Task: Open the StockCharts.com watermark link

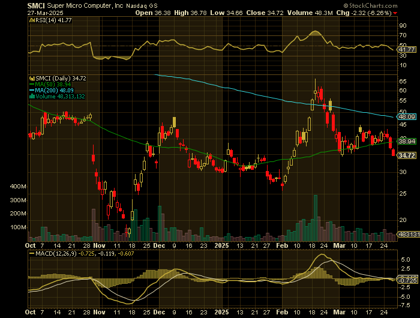Action: [370, 5]
